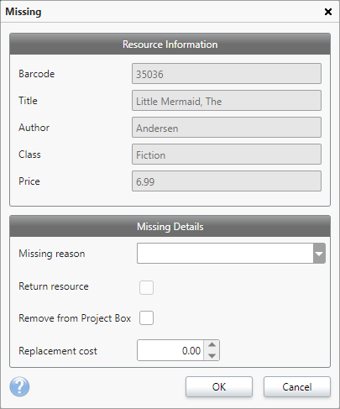The image size is (340, 409).
Task: Click the Price field showing 6.99
Action: [x=227, y=181]
